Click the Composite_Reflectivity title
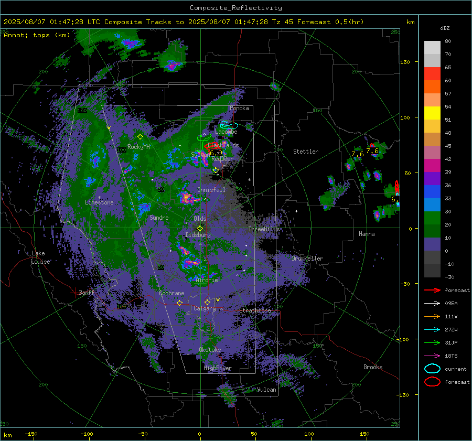This screenshot has width=472, height=441. pyautogui.click(x=235, y=8)
